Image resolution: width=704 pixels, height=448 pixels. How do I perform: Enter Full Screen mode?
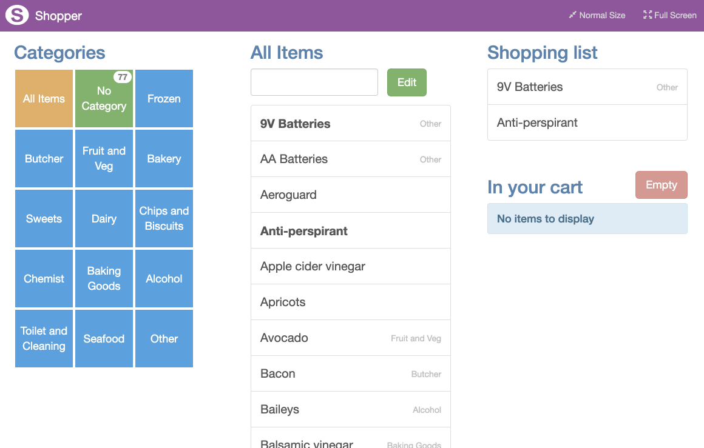669,15
